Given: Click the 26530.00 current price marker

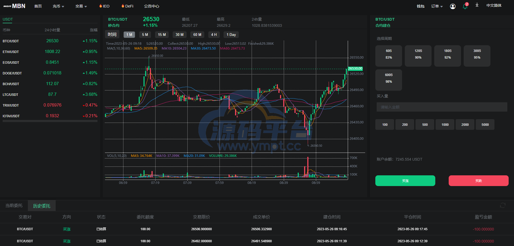Looking at the screenshot, I should click(x=355, y=69).
